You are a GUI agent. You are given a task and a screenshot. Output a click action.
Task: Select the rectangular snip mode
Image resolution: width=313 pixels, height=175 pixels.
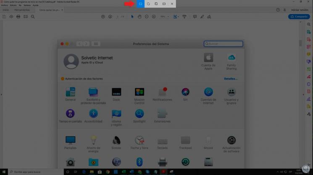(x=140, y=4)
